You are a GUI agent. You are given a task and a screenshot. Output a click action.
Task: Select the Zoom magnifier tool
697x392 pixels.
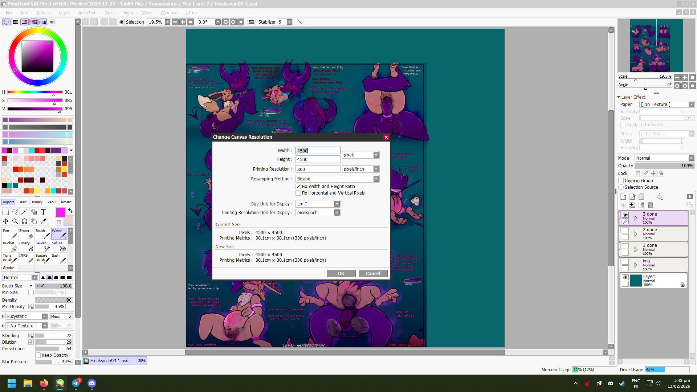[x=15, y=221]
